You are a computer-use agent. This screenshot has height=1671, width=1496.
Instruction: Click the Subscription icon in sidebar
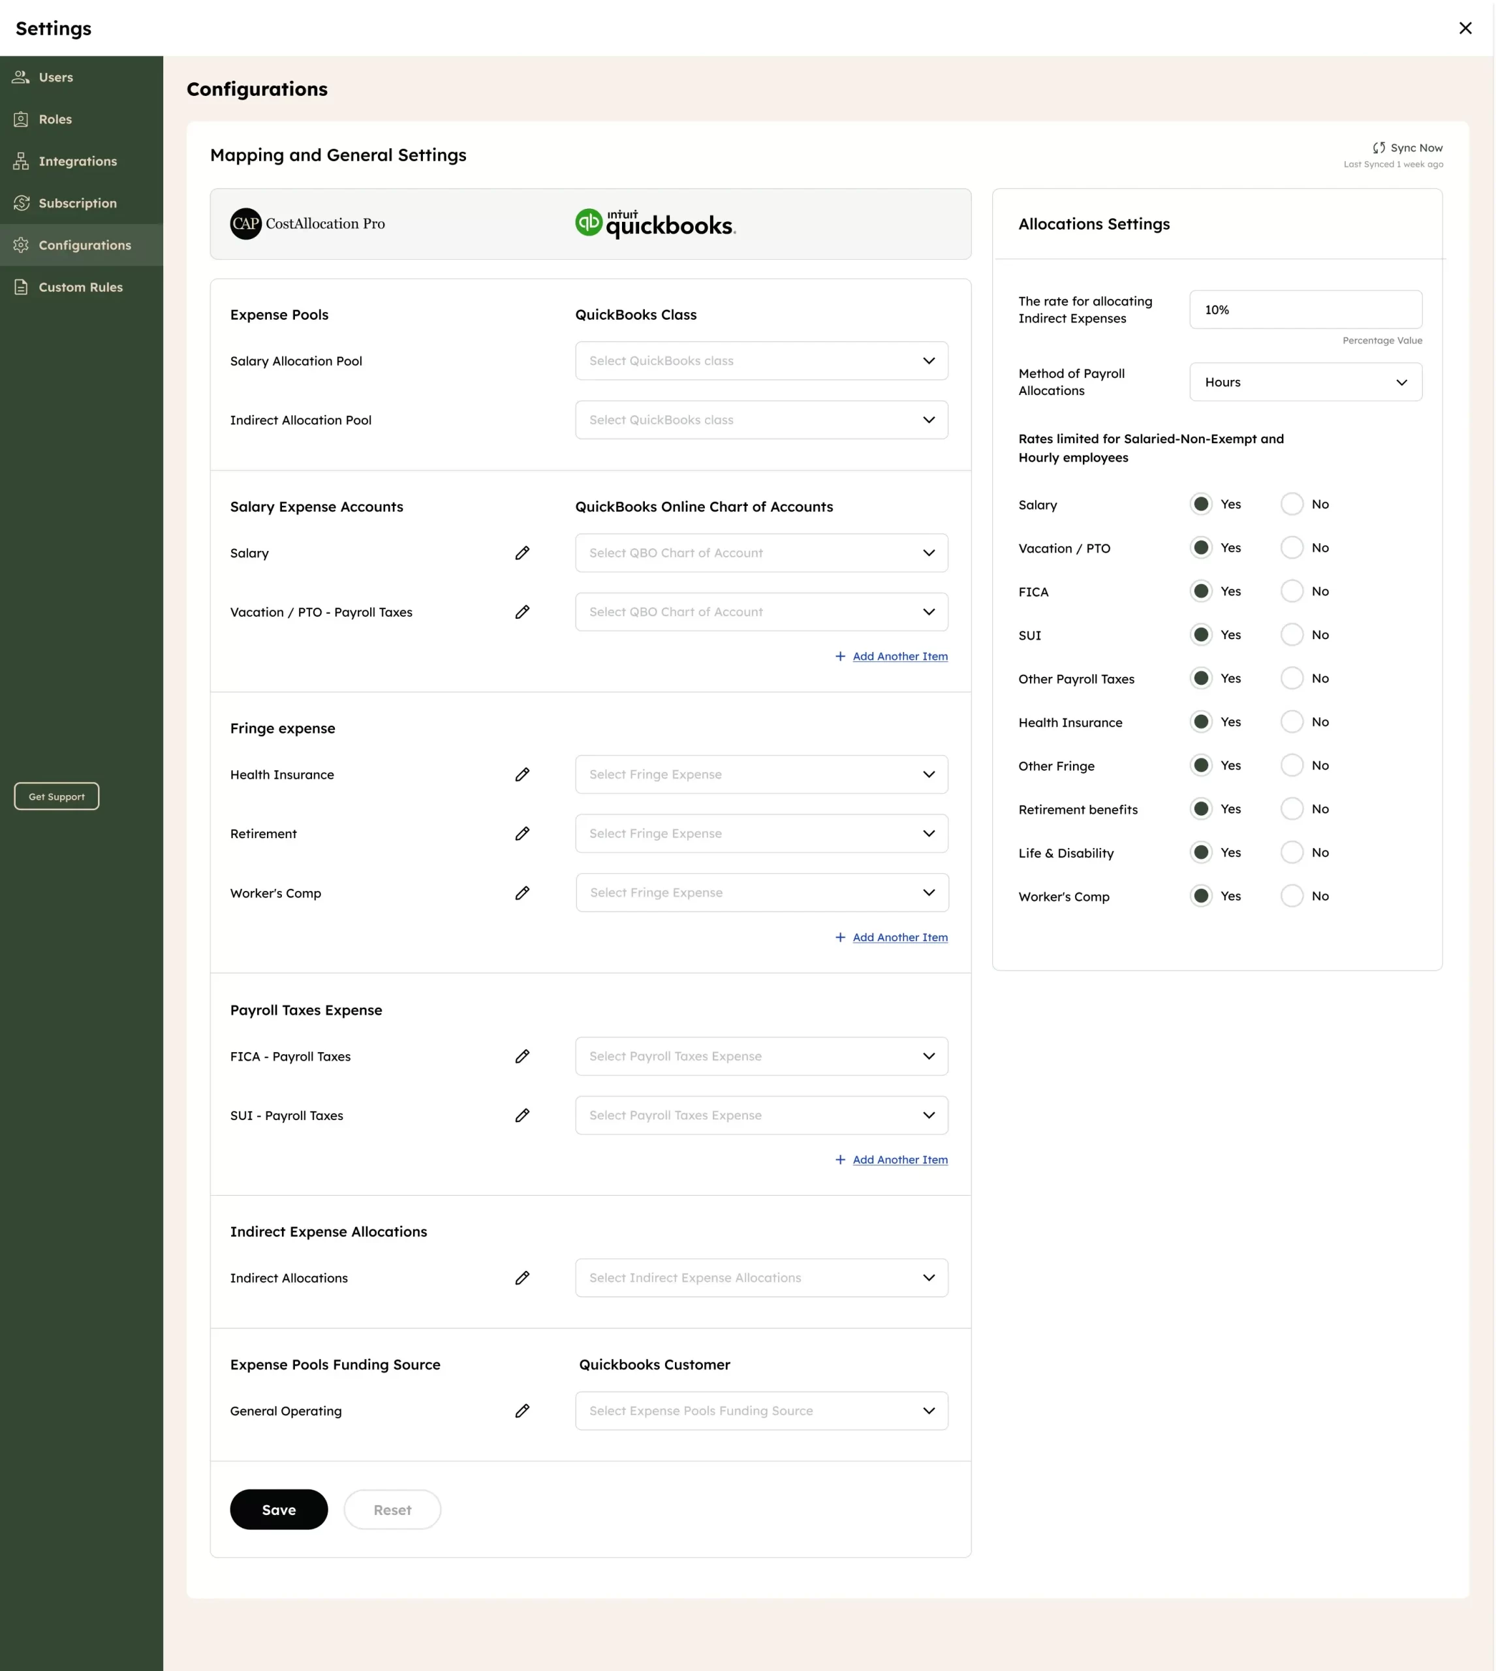tap(20, 203)
